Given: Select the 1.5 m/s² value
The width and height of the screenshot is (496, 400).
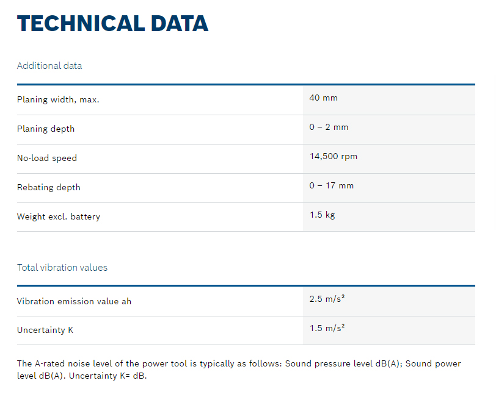Looking at the screenshot, I should point(327,328).
